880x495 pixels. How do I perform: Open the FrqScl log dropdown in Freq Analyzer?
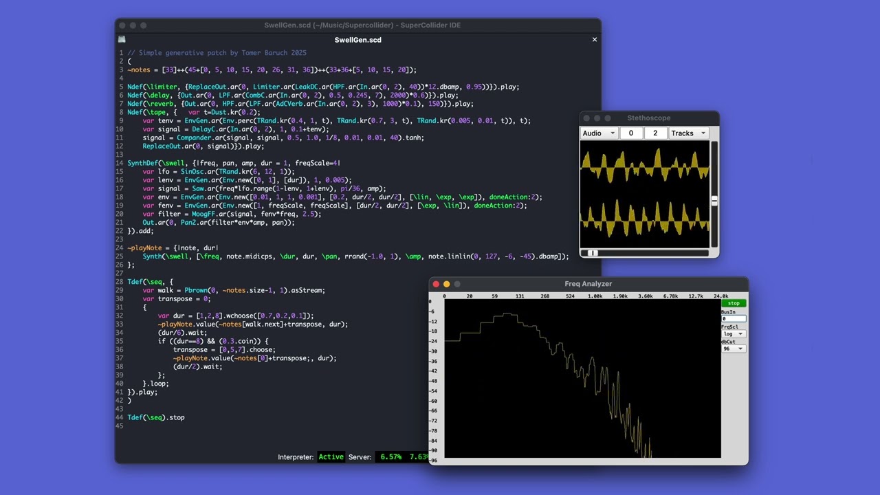pyautogui.click(x=733, y=334)
